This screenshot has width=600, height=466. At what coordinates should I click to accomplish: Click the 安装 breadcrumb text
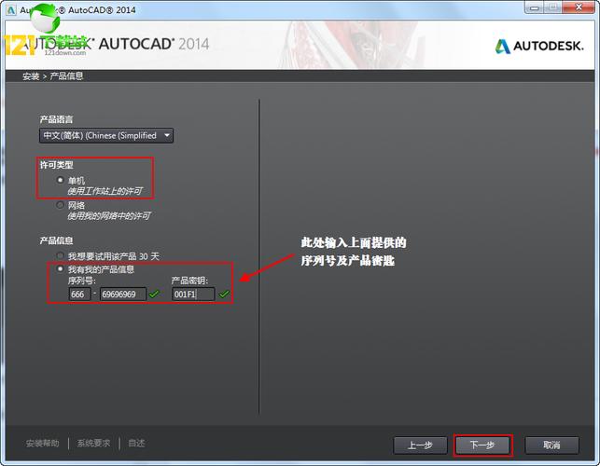[31, 76]
